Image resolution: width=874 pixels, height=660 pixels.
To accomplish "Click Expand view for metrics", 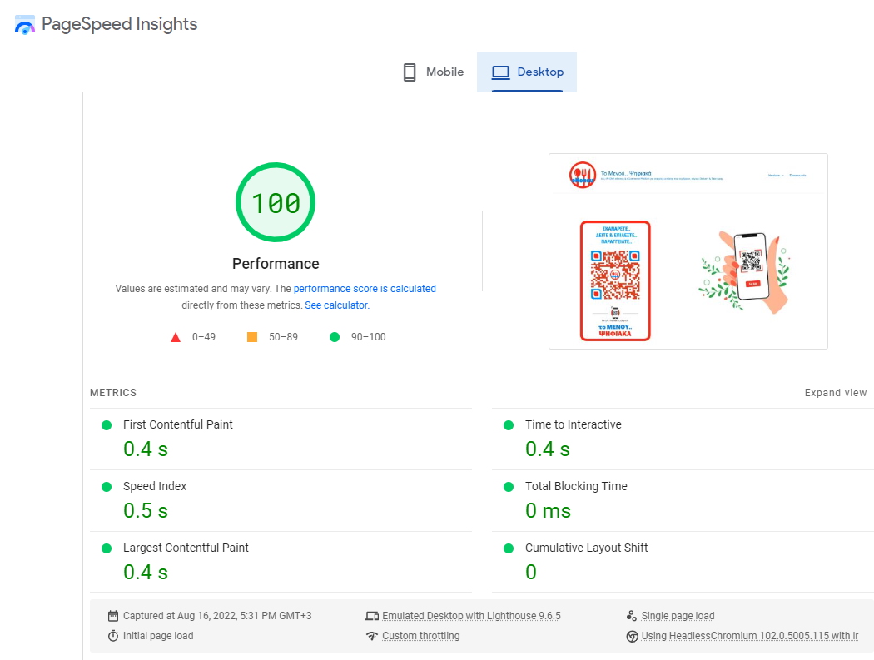I will [x=836, y=393].
